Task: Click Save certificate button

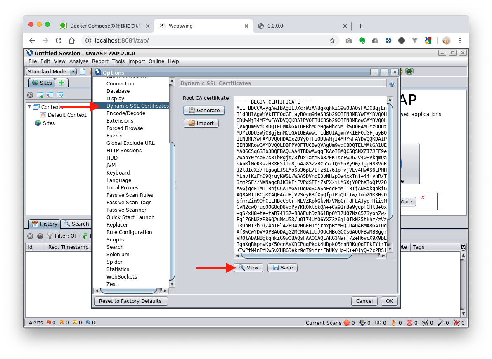Action: (x=282, y=268)
